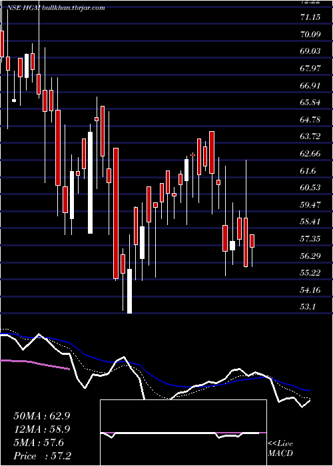Click the 59.47 price axis label
Screen dimensions: 333x466
tap(310, 205)
